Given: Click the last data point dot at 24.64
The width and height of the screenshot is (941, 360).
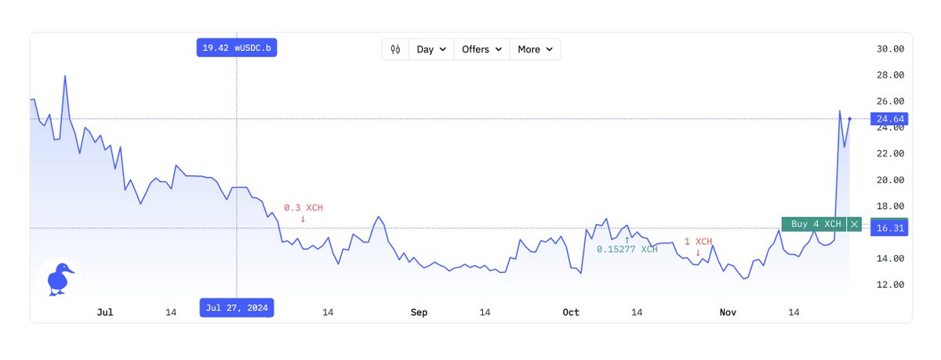Looking at the screenshot, I should click(x=850, y=119).
